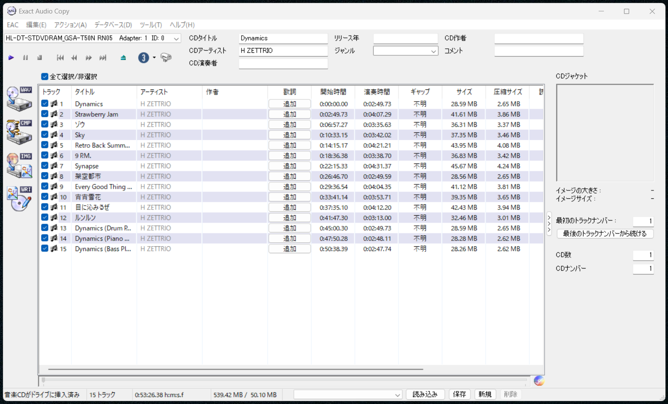This screenshot has width=668, height=404.
Task: Open the 編集(E) menu
Action: tap(36, 25)
